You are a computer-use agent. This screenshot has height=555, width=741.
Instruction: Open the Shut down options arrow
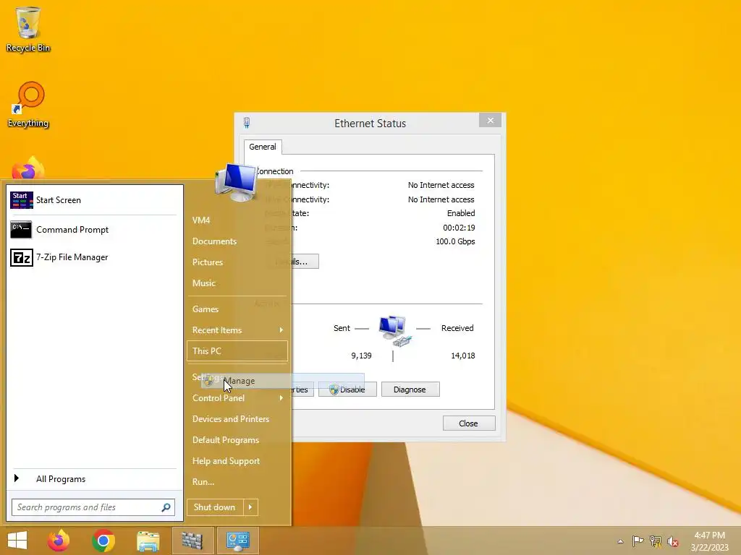(250, 507)
